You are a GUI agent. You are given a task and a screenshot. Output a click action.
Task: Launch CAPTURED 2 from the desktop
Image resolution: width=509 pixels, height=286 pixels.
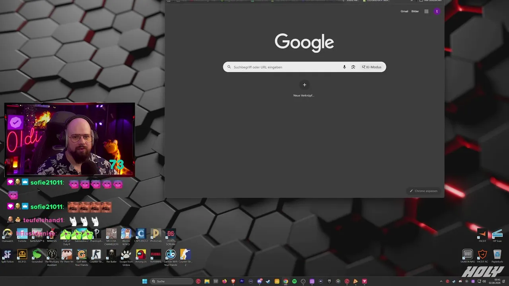click(141, 235)
